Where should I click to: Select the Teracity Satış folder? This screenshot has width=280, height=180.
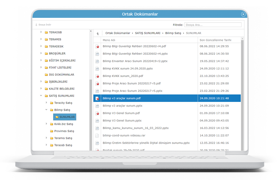point(63,103)
